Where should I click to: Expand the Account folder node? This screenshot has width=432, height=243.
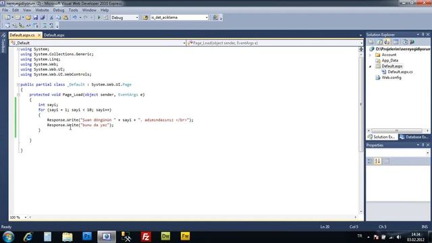370,55
